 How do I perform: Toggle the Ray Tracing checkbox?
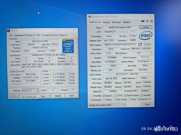click(115, 99)
